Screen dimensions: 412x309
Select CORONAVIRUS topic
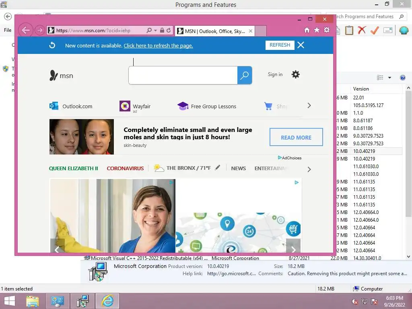click(x=125, y=169)
